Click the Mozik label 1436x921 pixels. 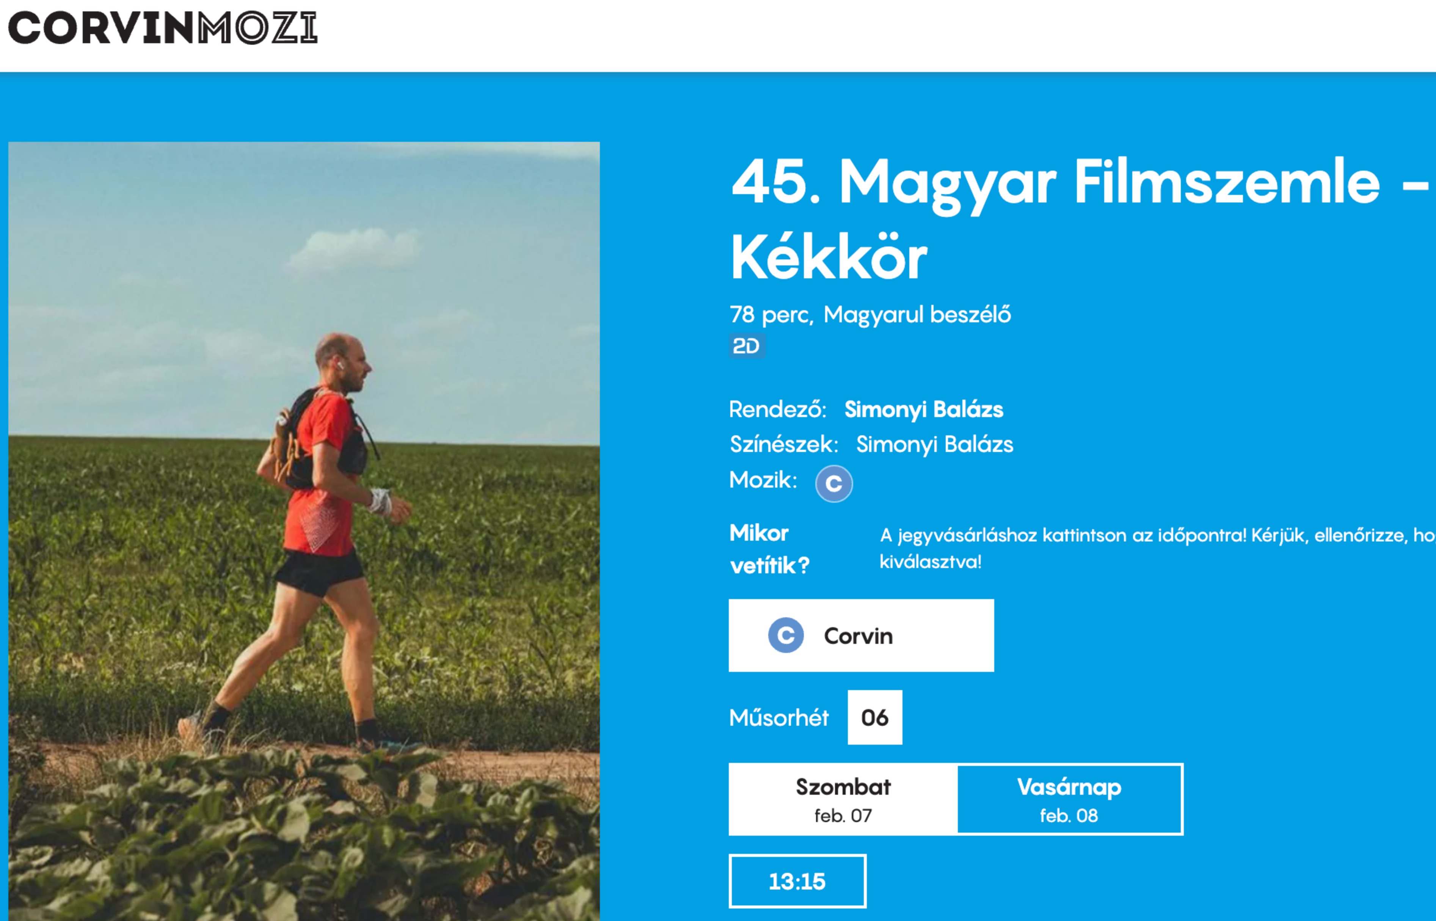(x=763, y=480)
